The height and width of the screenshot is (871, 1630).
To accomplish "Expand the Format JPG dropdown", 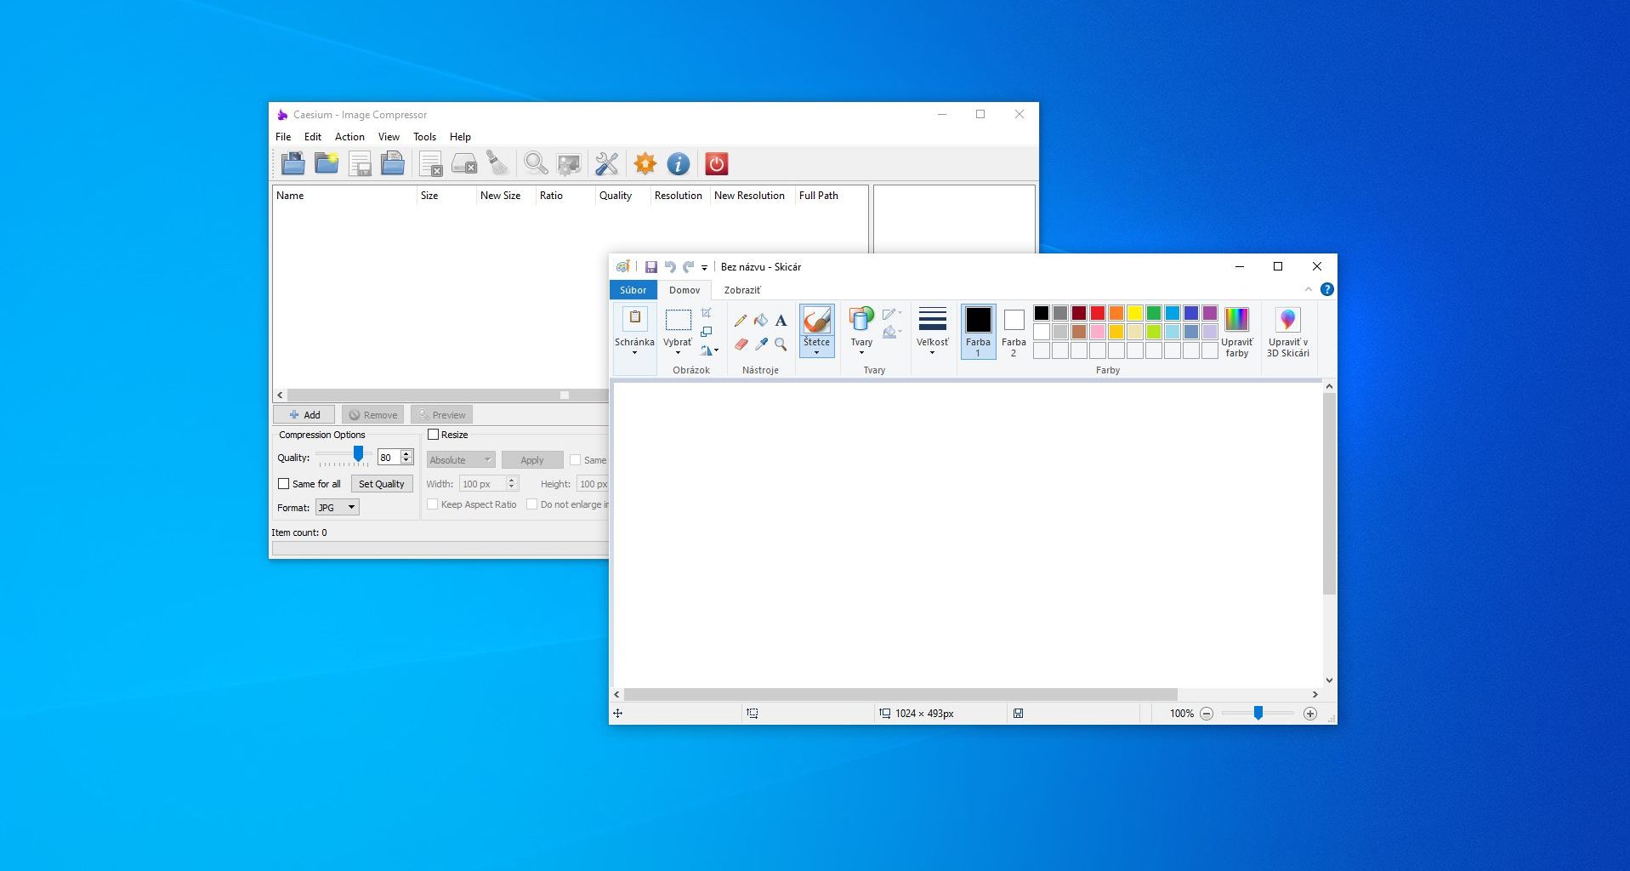I will 338,508.
